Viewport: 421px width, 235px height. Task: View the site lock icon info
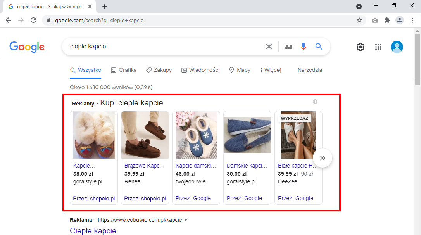pos(48,20)
